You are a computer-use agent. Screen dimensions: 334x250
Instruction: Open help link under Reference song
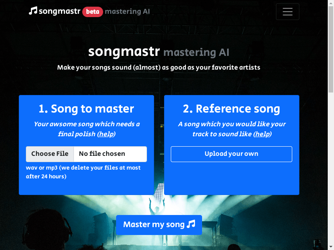[263, 134]
